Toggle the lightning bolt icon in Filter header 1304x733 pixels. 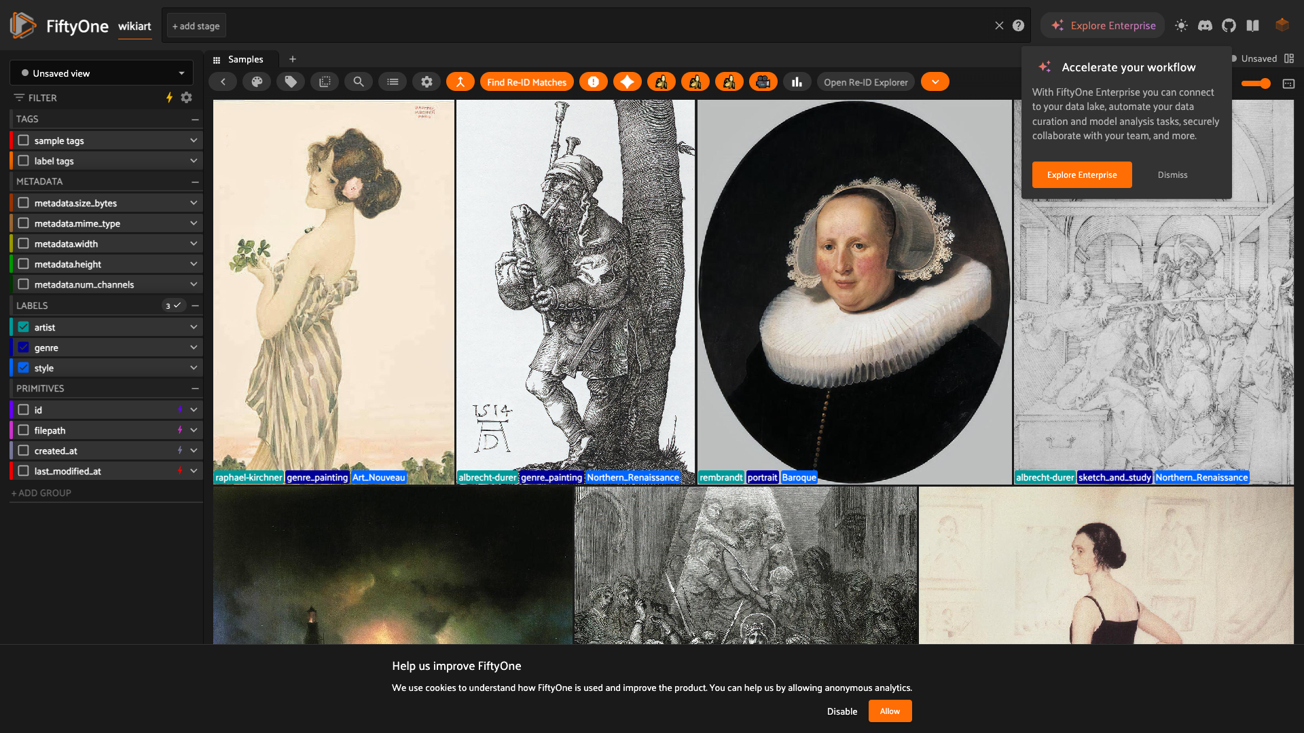[170, 98]
